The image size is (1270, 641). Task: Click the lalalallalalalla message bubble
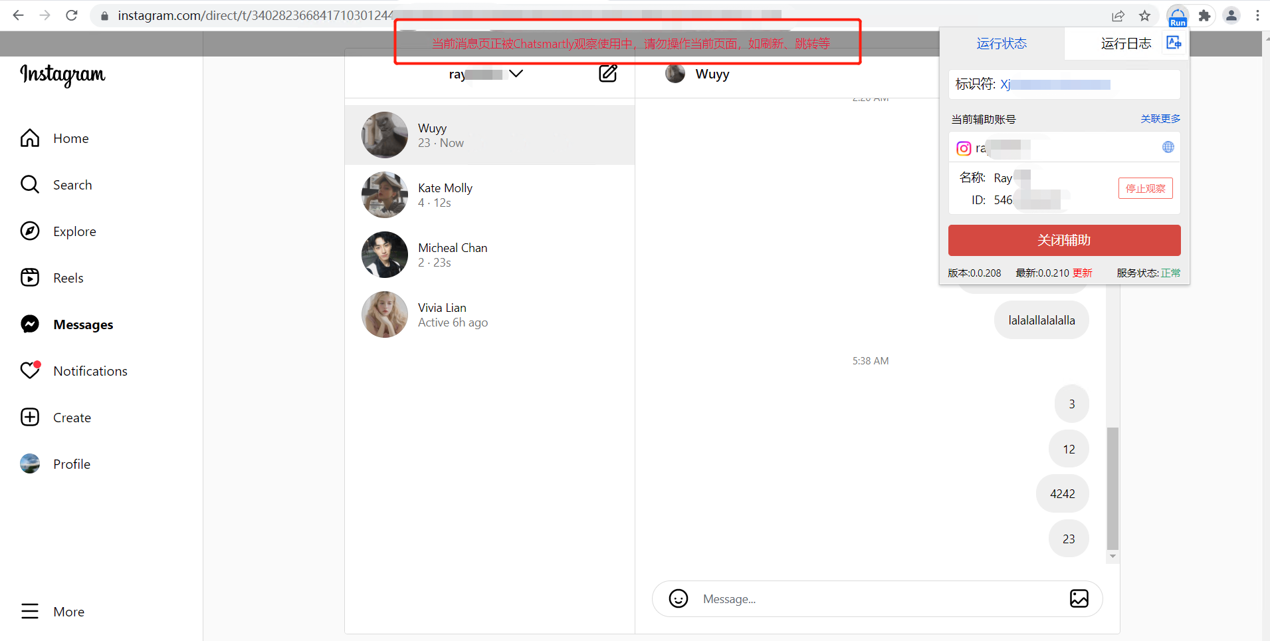[x=1041, y=320]
